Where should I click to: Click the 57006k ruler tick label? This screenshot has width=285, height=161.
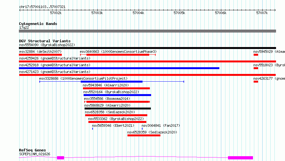coord(221,13)
